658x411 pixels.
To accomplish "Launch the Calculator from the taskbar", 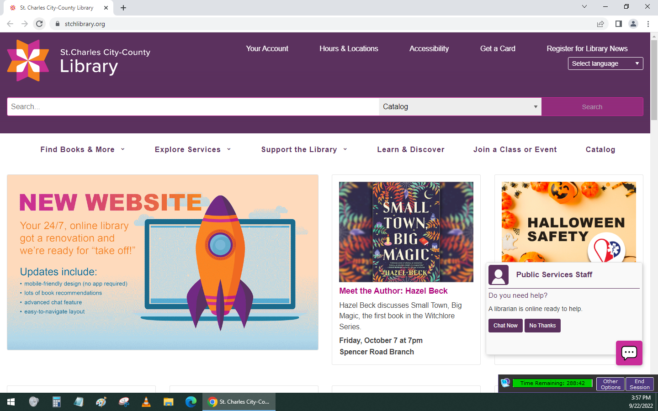I will click(56, 402).
